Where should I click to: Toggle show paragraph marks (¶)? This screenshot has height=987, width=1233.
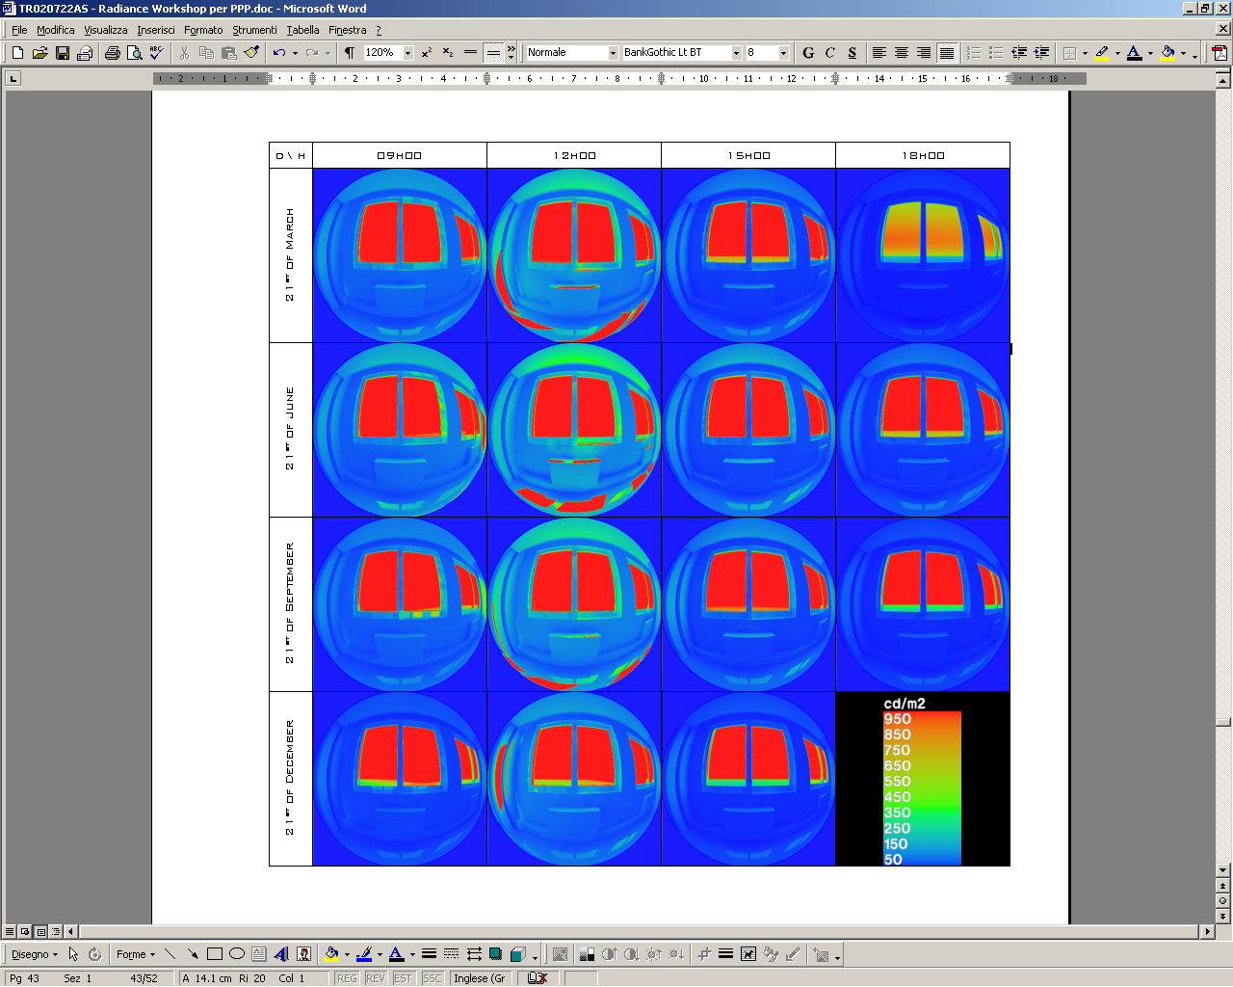(x=350, y=53)
